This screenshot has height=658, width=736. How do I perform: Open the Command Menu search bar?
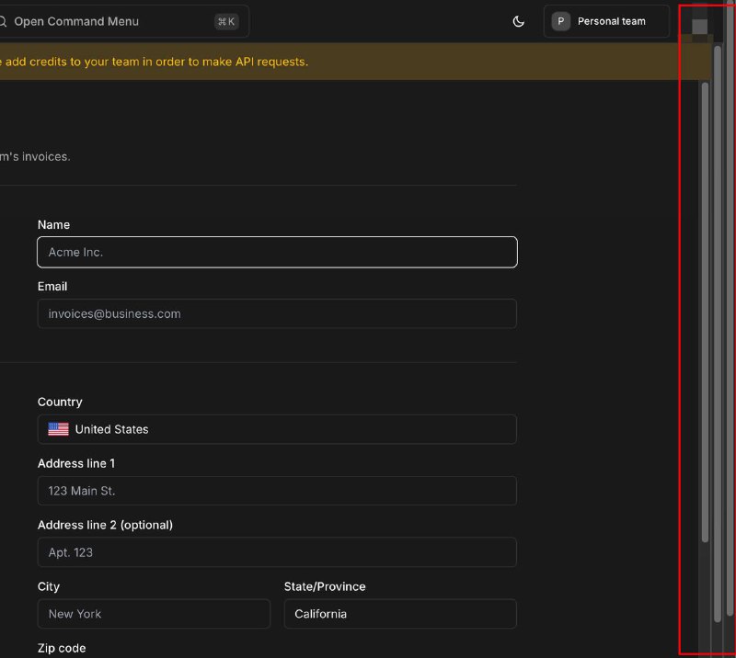[123, 21]
